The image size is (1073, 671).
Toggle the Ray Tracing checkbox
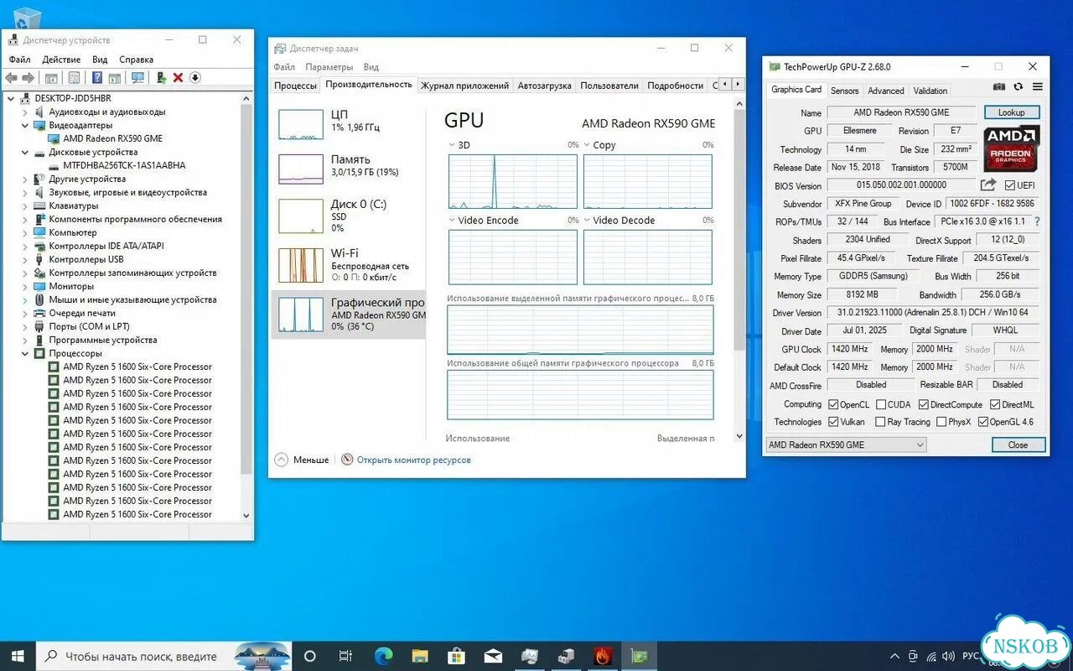(880, 422)
